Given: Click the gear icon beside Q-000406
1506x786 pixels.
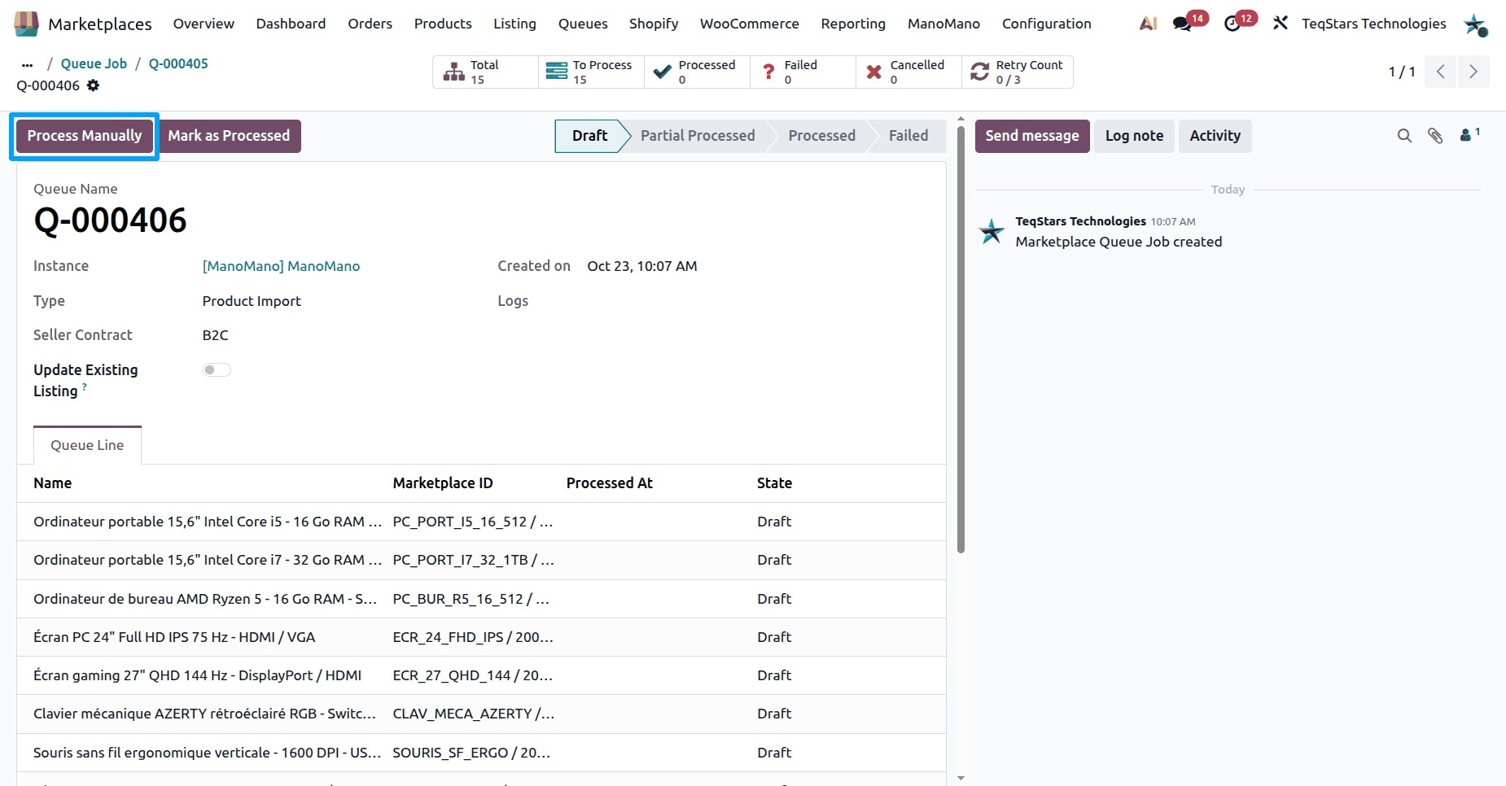Looking at the screenshot, I should click(94, 85).
